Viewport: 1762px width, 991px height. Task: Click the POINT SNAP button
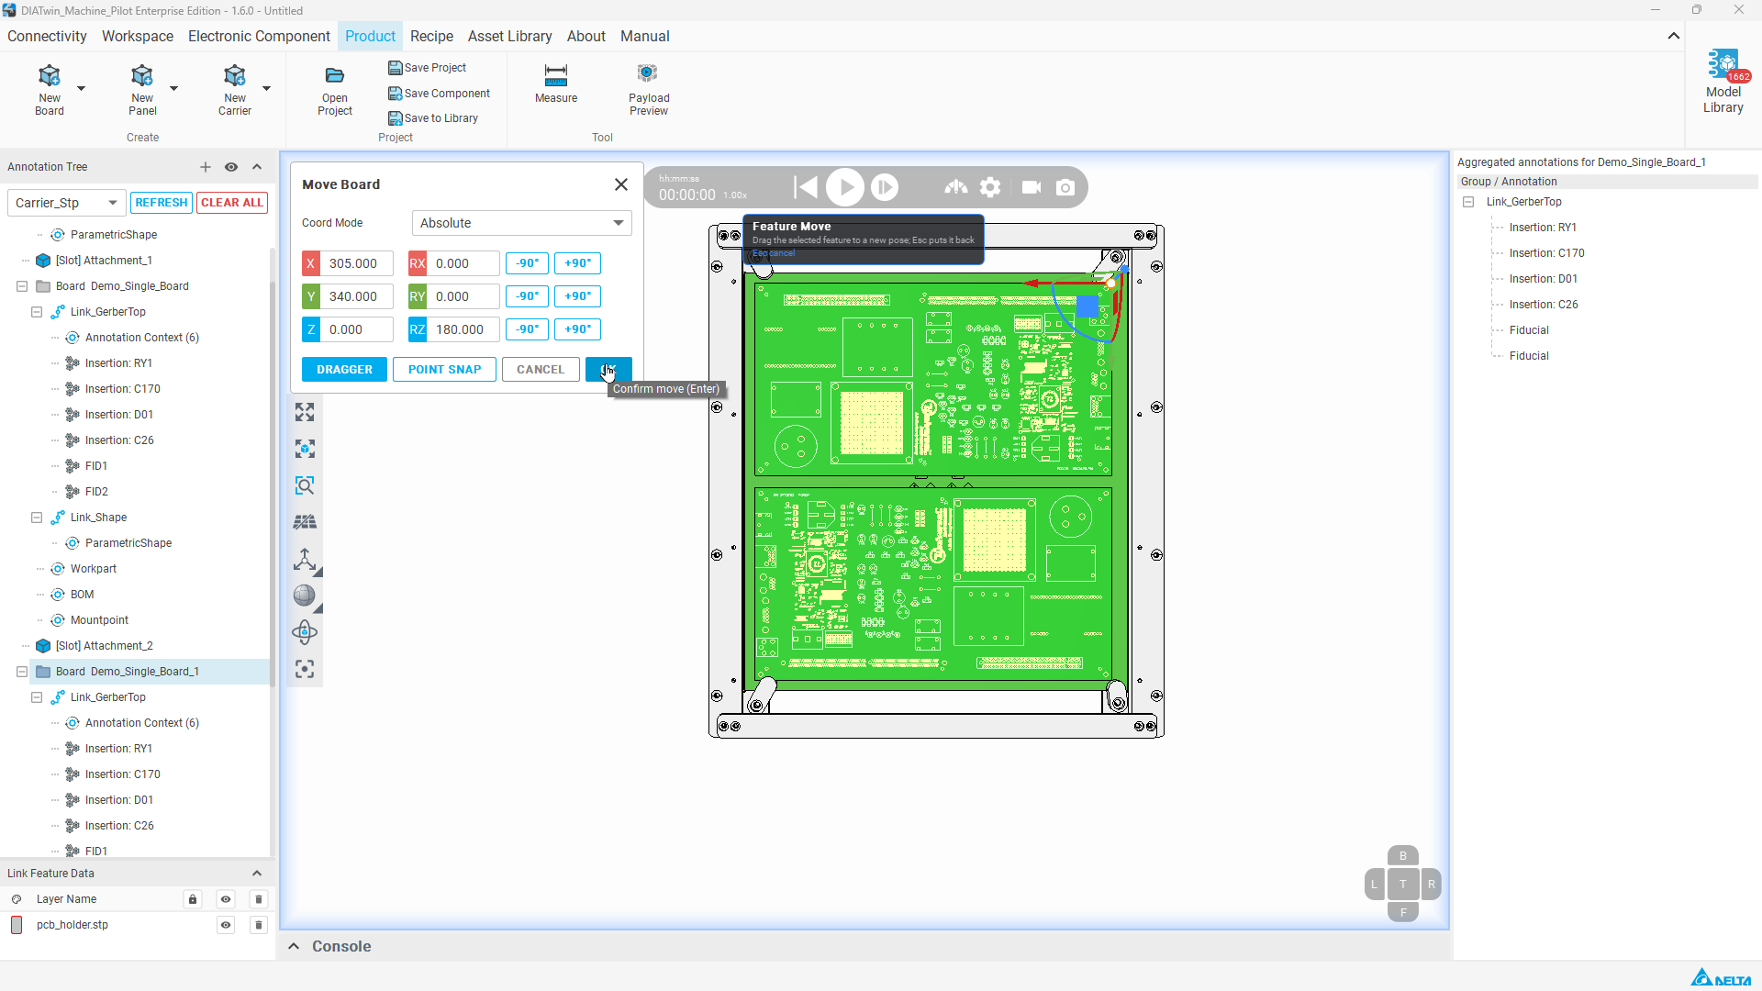click(444, 370)
